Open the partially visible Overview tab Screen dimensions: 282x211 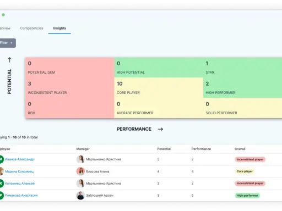click(5, 28)
